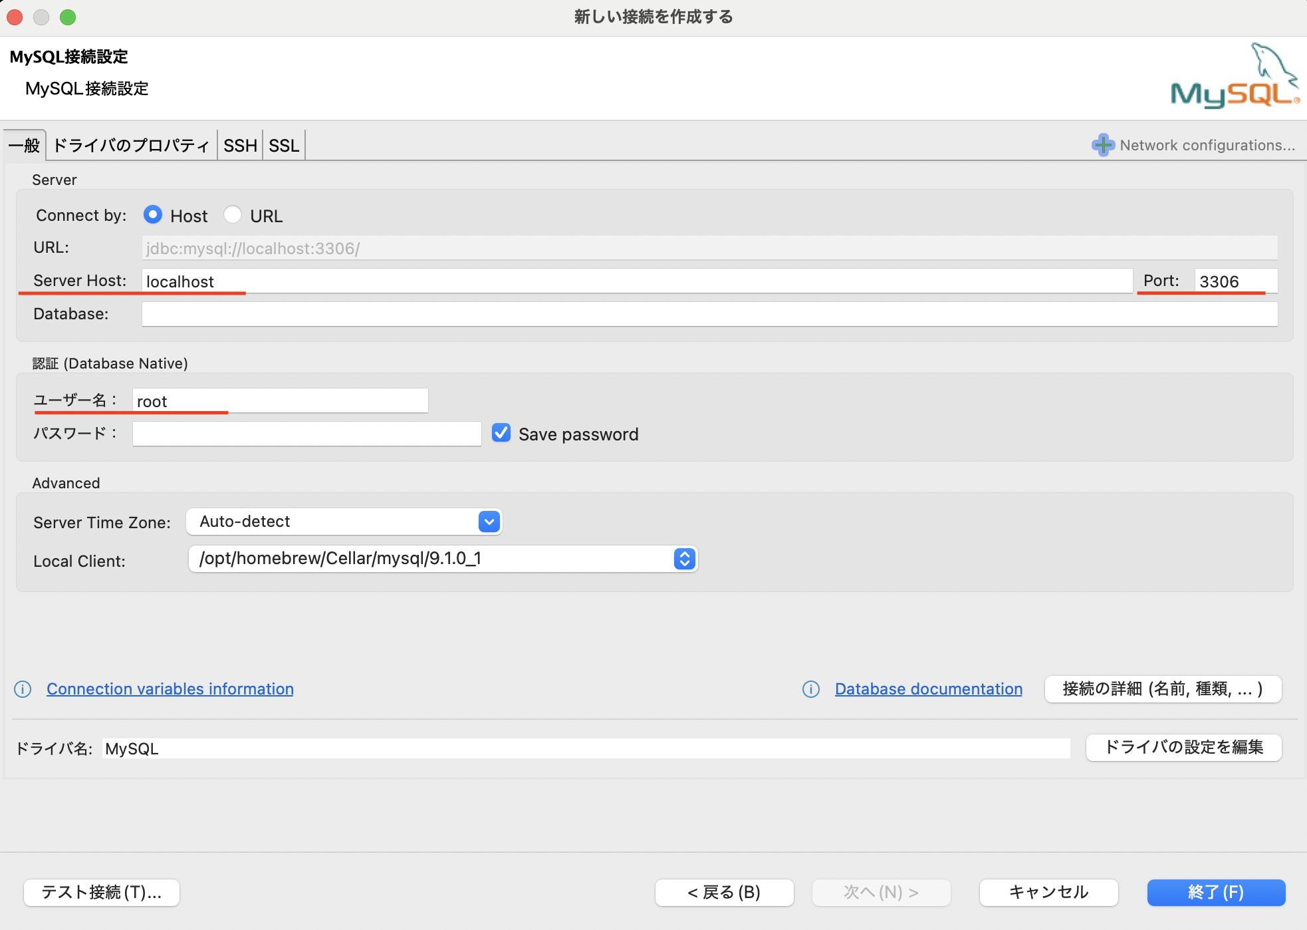Viewport: 1307px width, 930px height.
Task: Open the SSL tab
Action: click(x=284, y=145)
